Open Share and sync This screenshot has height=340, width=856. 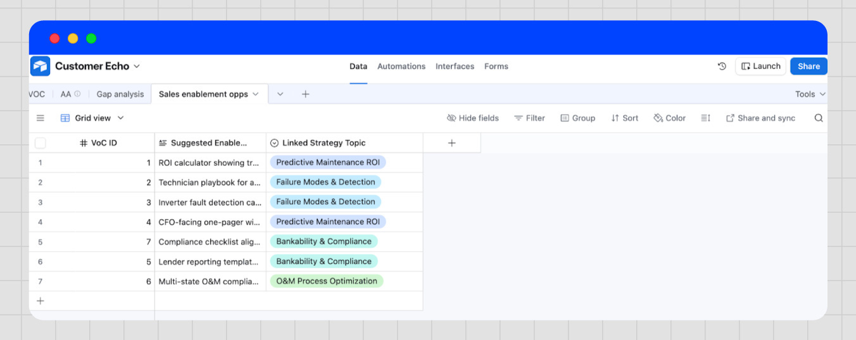760,118
